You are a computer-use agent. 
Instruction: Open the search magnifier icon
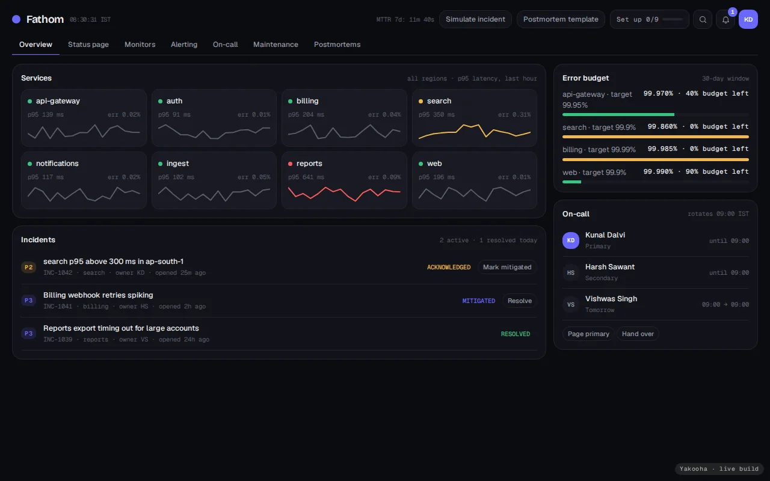coord(703,19)
